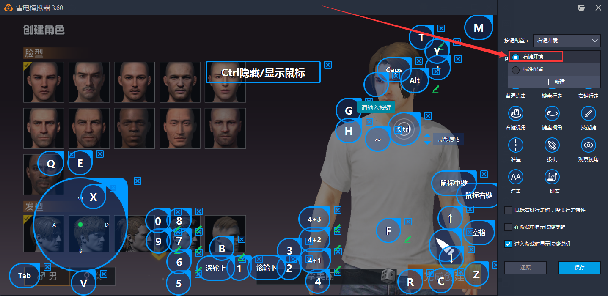
Task: Select the 一键宏 (one-key macro) icon
Action: coord(552,177)
